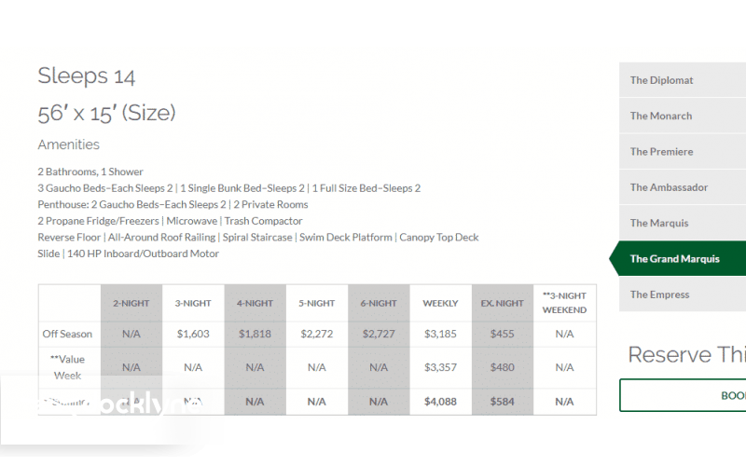The height and width of the screenshot is (466, 746).
Task: Open The Empress houseboat page
Action: (x=659, y=295)
